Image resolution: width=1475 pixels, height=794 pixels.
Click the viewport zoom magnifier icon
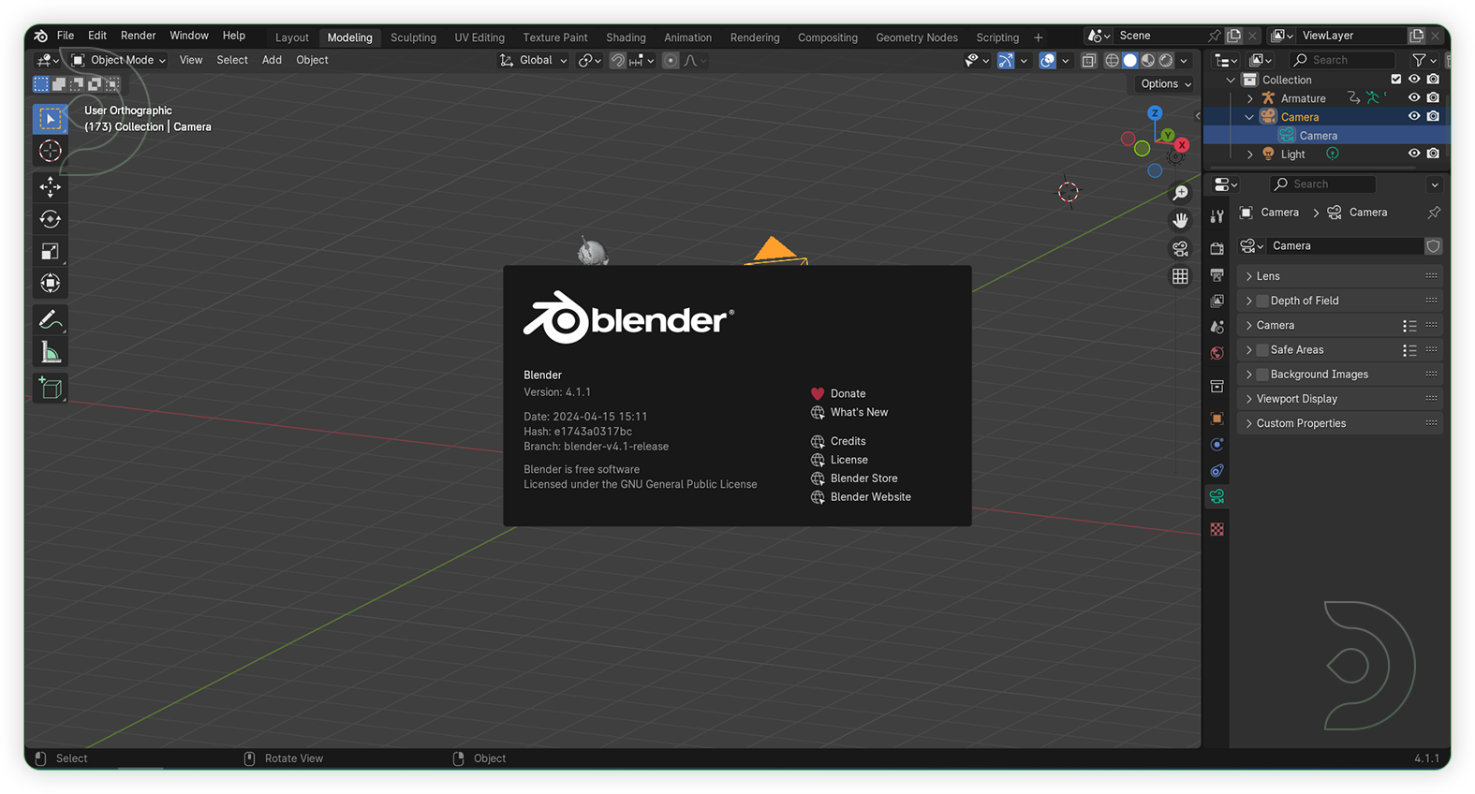1180,193
